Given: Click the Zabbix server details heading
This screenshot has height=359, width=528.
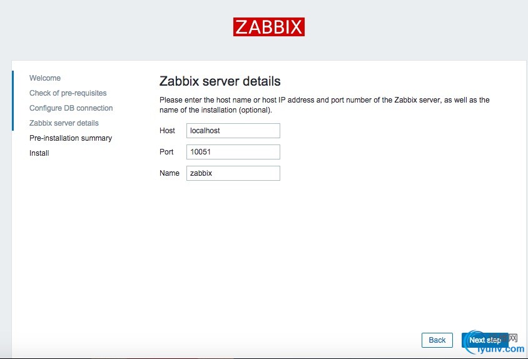Looking at the screenshot, I should tap(220, 81).
